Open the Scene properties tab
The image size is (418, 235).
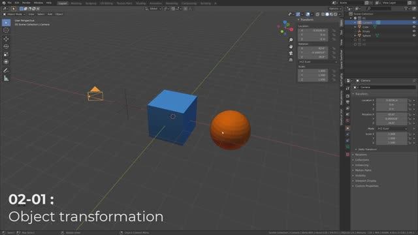click(347, 115)
